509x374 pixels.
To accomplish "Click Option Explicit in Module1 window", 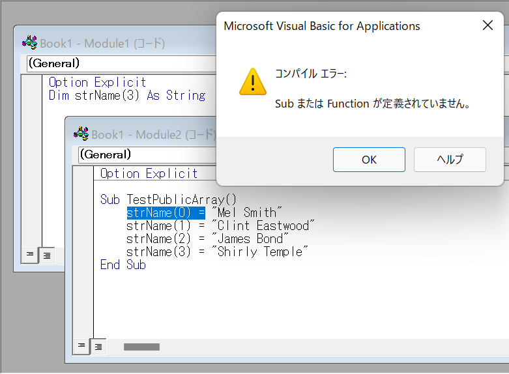I will (97, 83).
